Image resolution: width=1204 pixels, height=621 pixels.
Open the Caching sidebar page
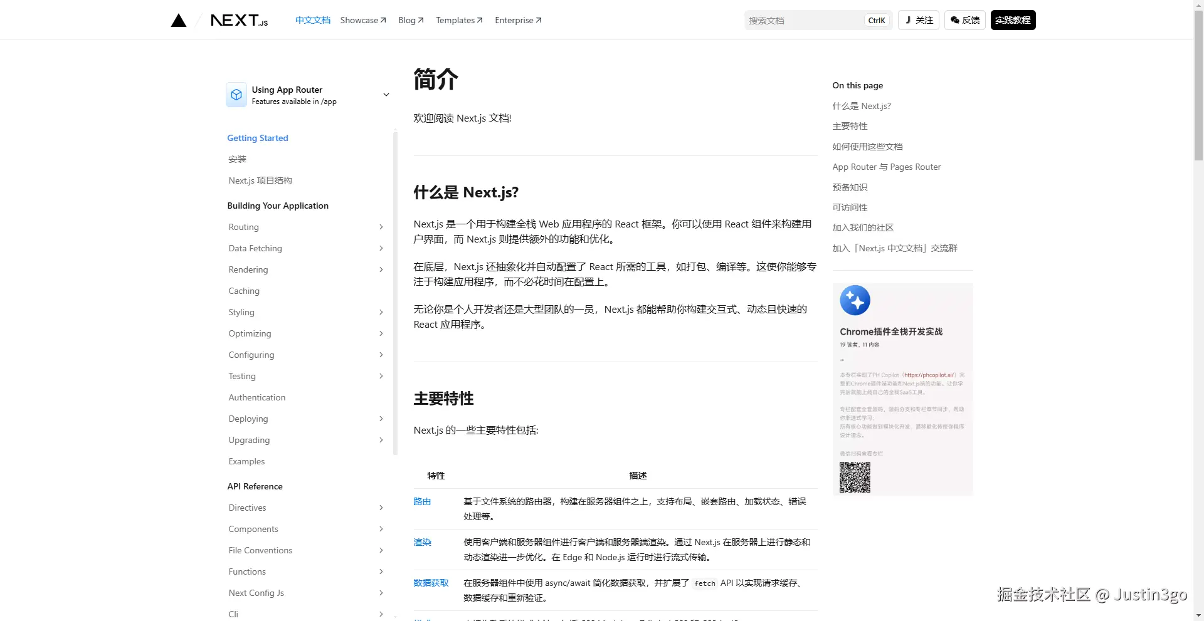pos(244,291)
